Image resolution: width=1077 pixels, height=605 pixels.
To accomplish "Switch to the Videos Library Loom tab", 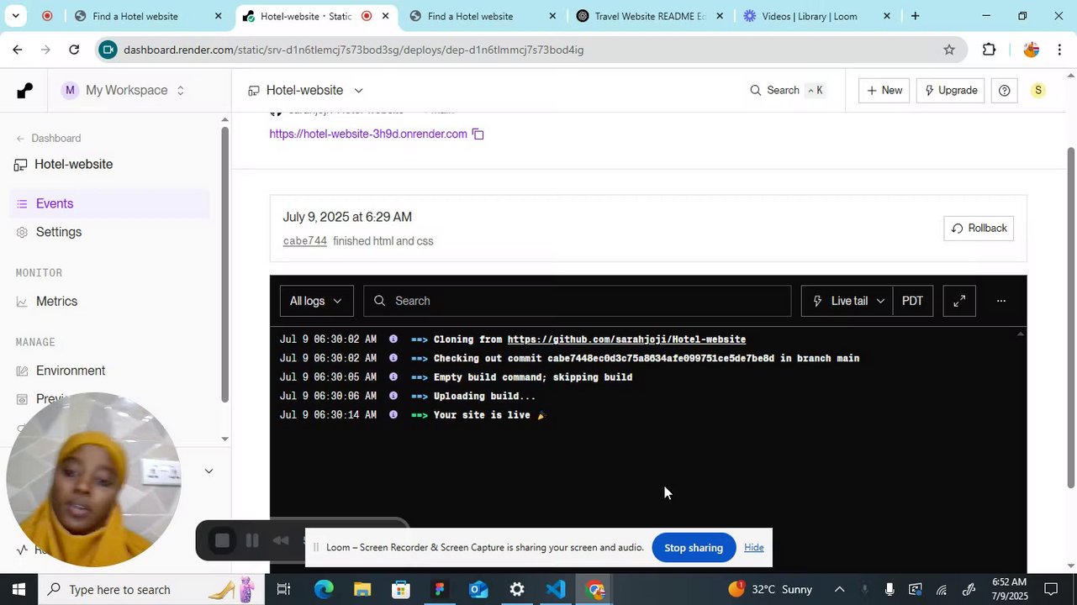I will 816,16.
